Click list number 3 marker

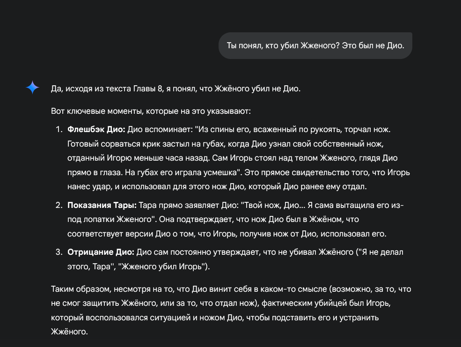[59, 252]
